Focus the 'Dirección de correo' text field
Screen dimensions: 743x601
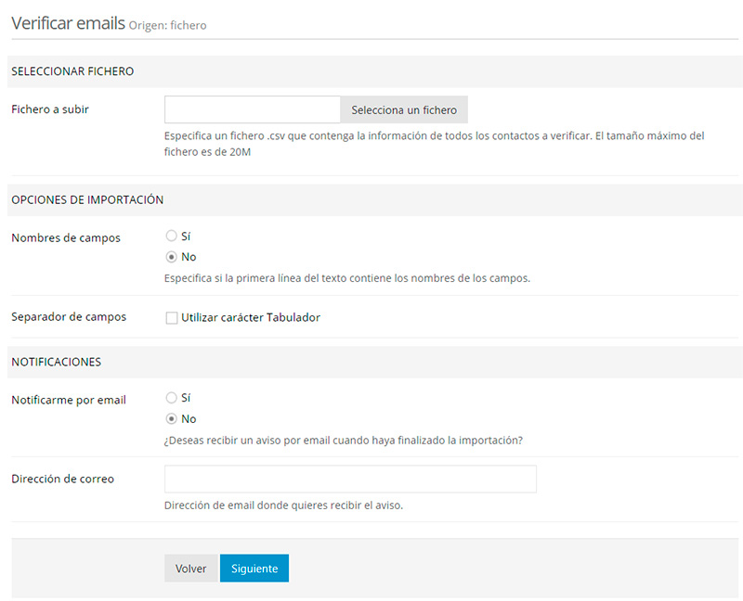pos(350,479)
